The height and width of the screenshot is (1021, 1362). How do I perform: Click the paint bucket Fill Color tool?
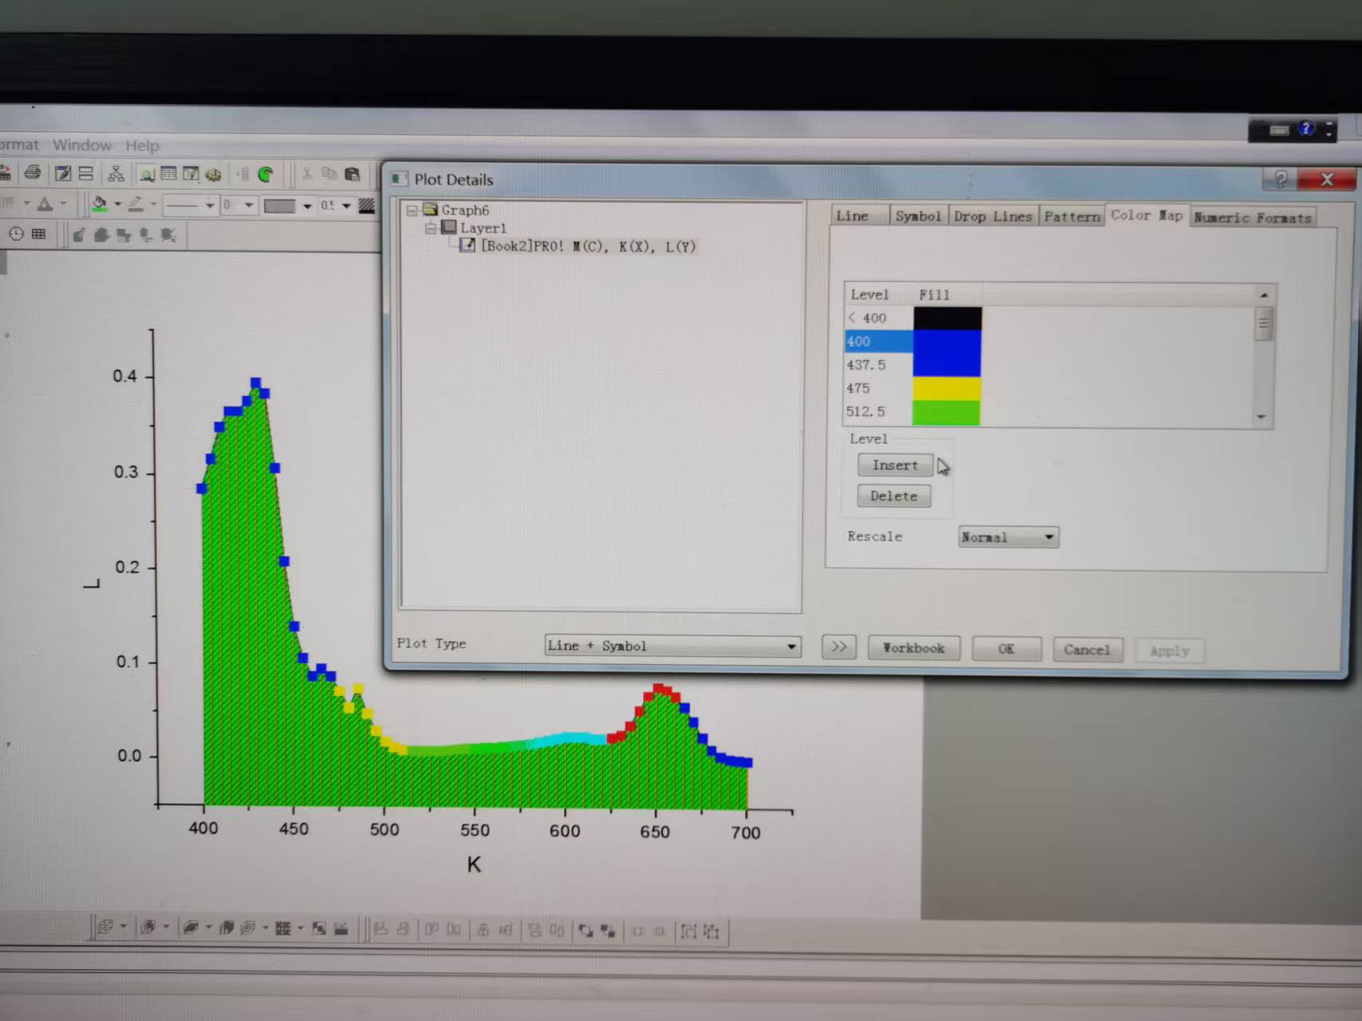point(99,204)
